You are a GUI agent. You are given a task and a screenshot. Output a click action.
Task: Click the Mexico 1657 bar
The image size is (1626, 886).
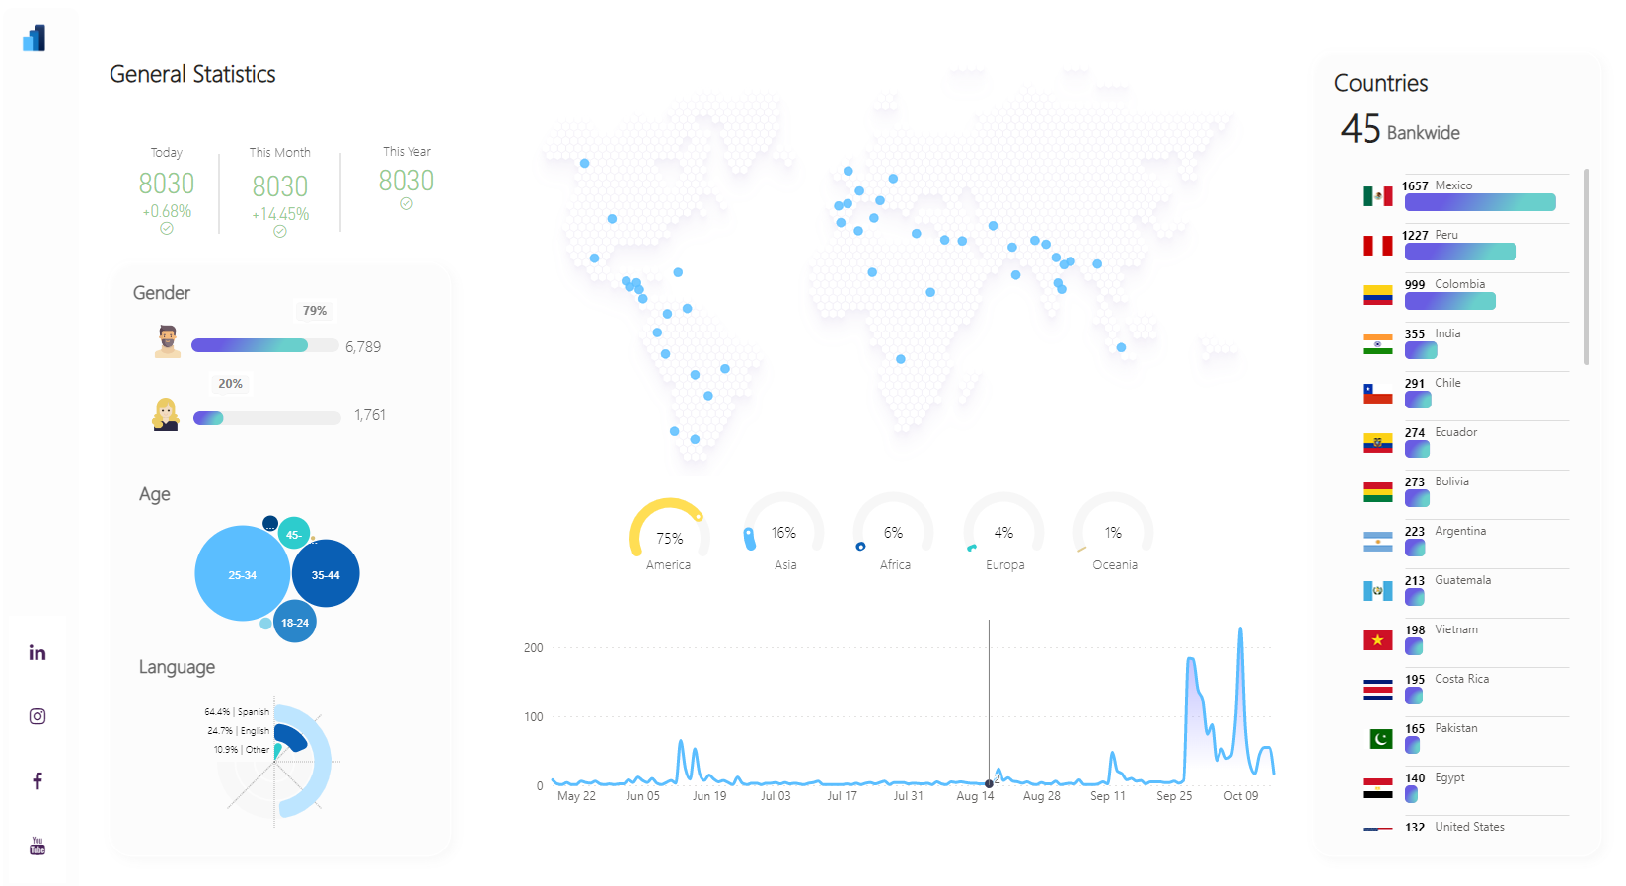pos(1480,202)
